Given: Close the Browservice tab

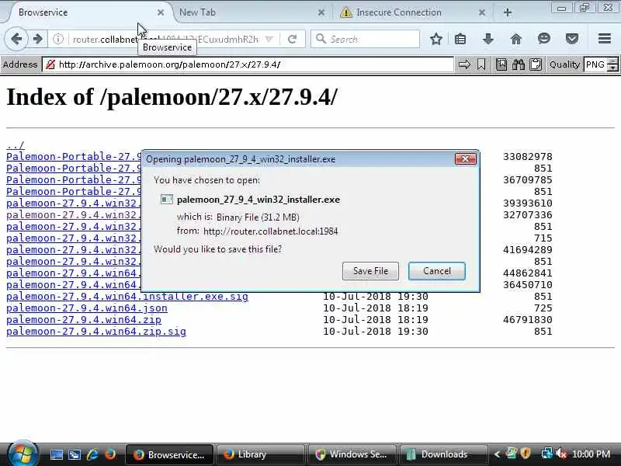Looking at the screenshot, I should pos(161,12).
